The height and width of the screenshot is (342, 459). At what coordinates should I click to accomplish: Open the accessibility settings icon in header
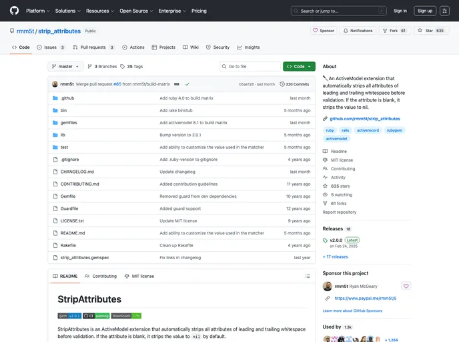pyautogui.click(x=444, y=11)
